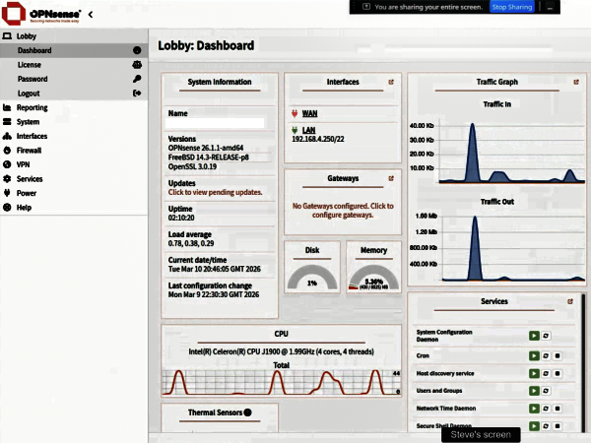Open the Interfaces widget external link icon

[x=391, y=83]
